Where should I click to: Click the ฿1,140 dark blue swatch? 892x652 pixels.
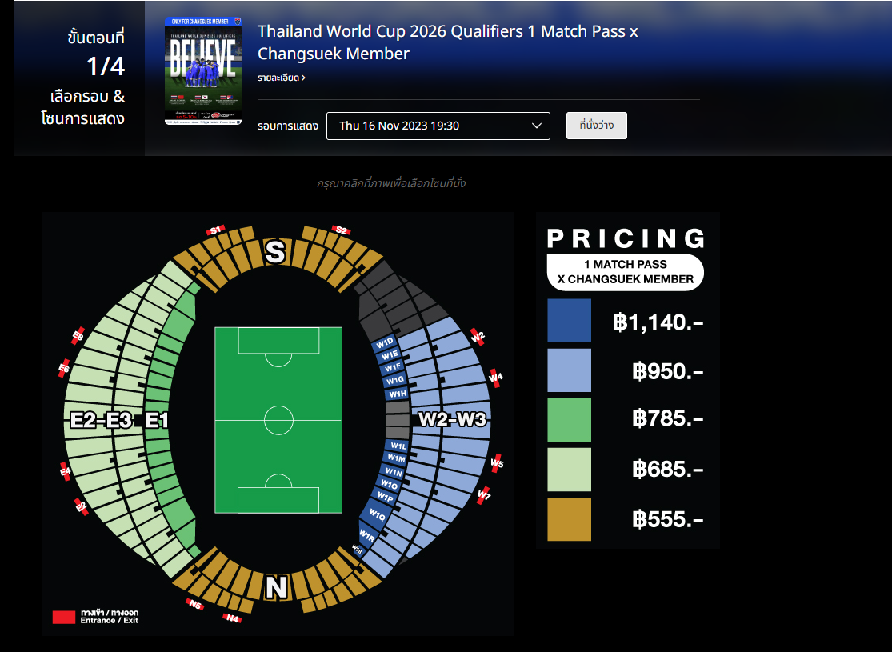point(569,320)
